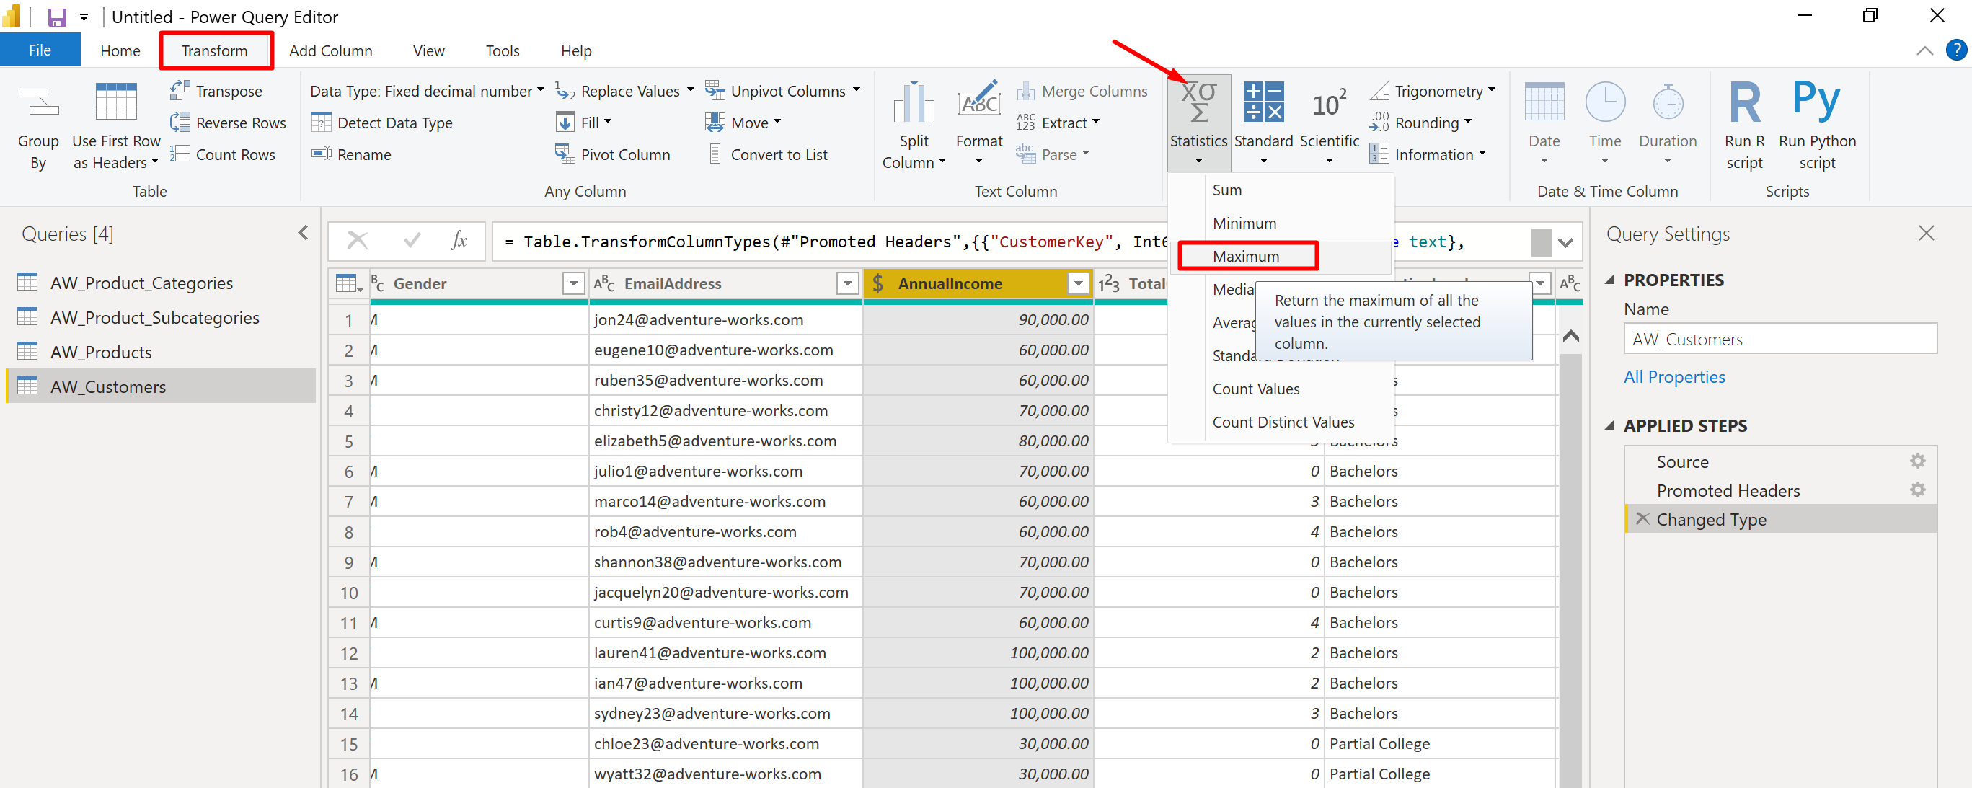Click the All Properties link
Viewport: 1972px width, 788px height.
(1673, 377)
